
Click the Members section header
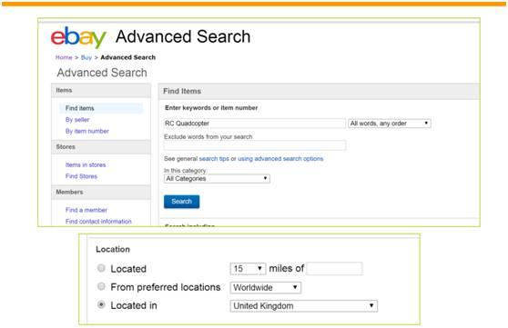coord(101,192)
